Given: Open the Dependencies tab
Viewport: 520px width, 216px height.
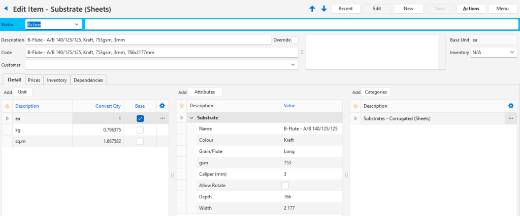Looking at the screenshot, I should [88, 80].
